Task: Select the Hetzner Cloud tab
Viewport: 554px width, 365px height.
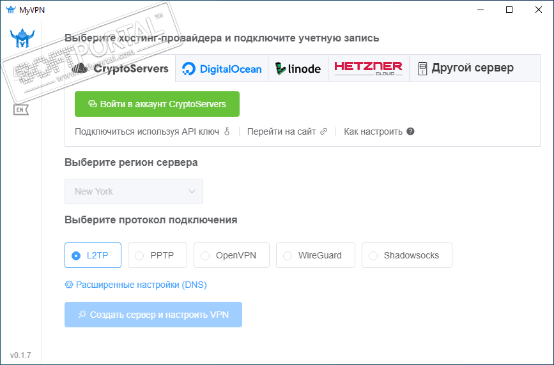Action: tap(368, 68)
